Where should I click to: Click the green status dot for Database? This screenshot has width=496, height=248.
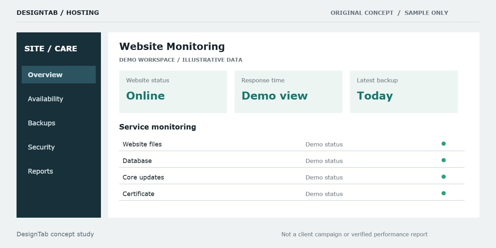444,160
